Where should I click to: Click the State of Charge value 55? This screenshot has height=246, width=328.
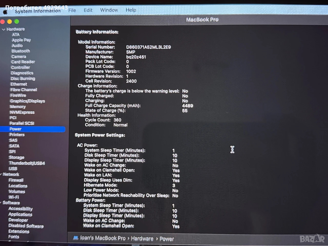[x=185, y=111]
